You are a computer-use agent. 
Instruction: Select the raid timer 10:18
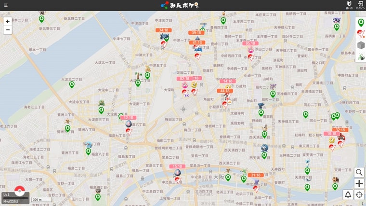[x=332, y=134]
